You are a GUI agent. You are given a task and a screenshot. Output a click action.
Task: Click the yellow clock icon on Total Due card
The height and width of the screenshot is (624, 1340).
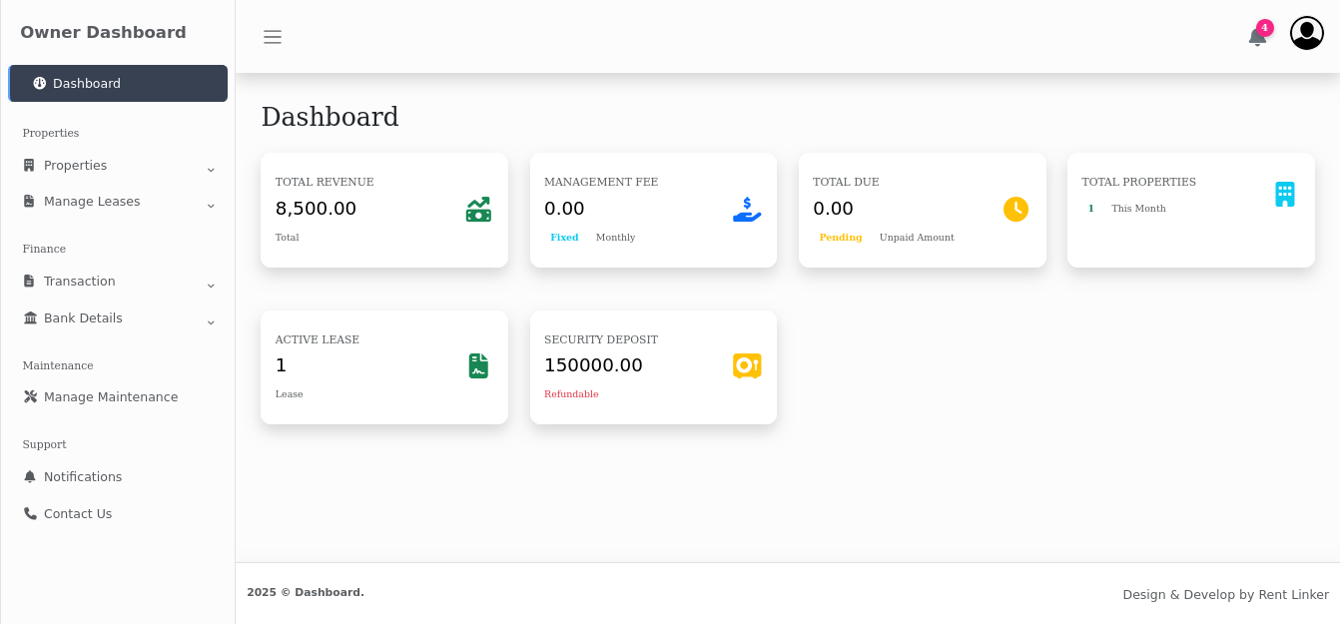coord(1015,210)
